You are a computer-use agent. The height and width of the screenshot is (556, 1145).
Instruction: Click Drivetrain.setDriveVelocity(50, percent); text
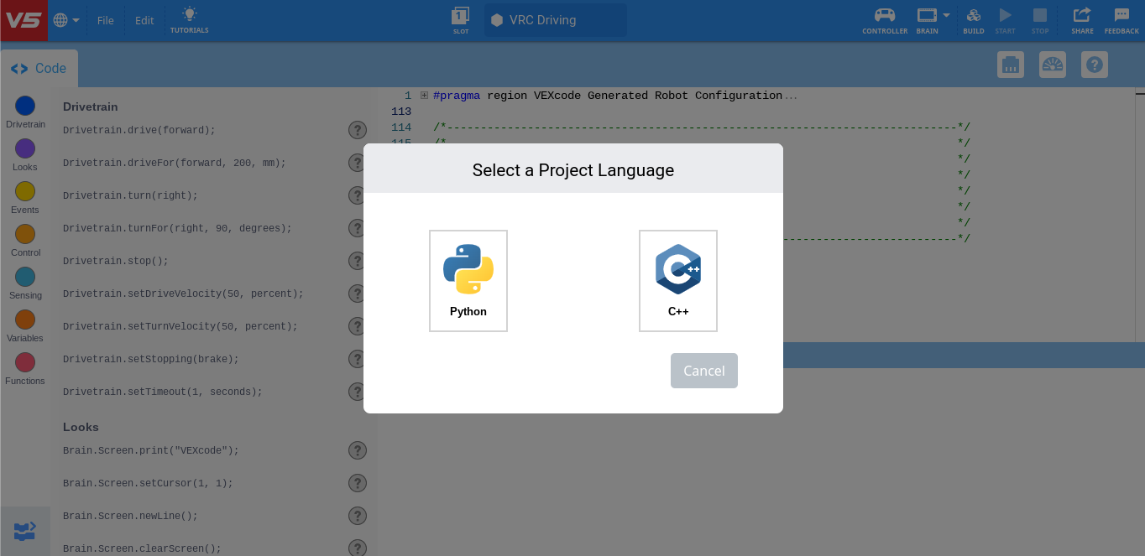[183, 294]
